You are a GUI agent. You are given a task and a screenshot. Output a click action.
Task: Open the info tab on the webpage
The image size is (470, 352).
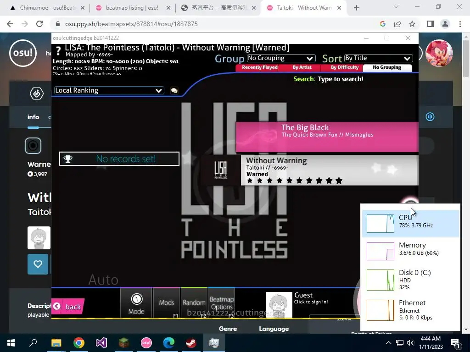[33, 117]
